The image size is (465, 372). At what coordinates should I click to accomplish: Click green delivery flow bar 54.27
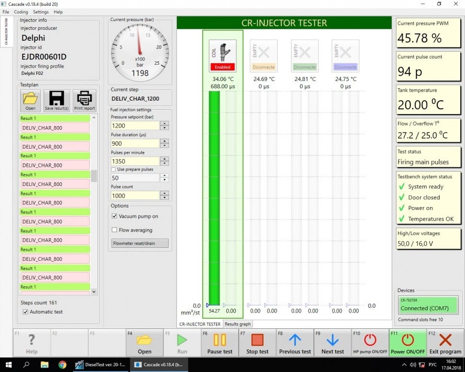214,198
